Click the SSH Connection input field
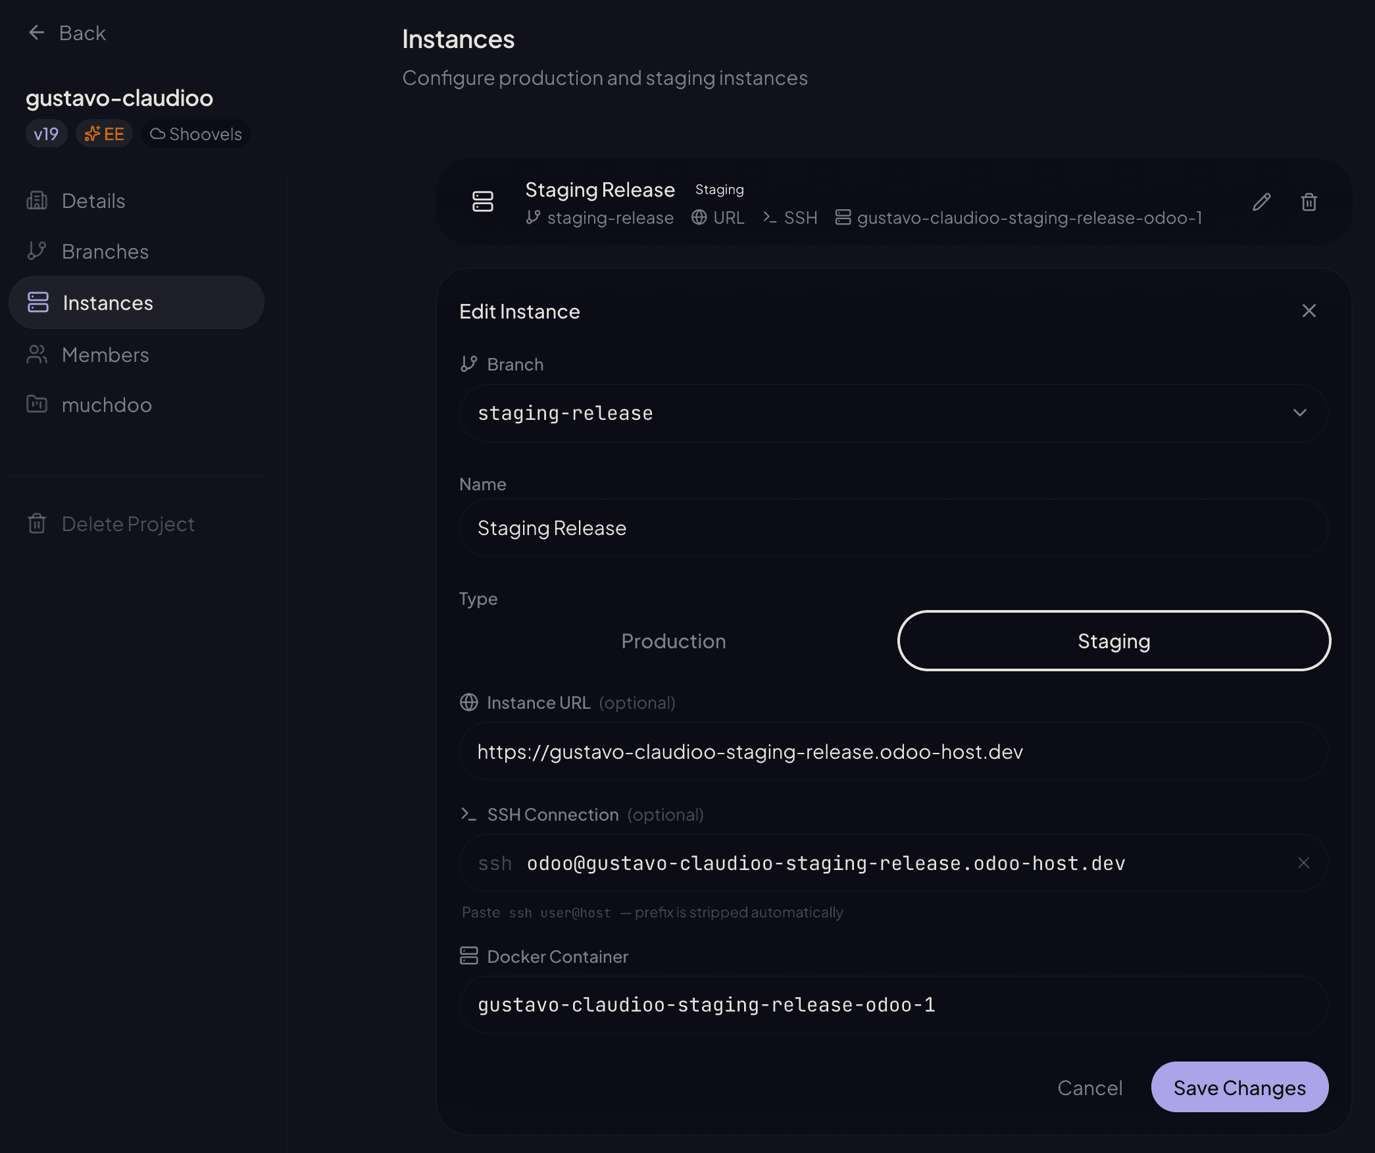 (893, 863)
